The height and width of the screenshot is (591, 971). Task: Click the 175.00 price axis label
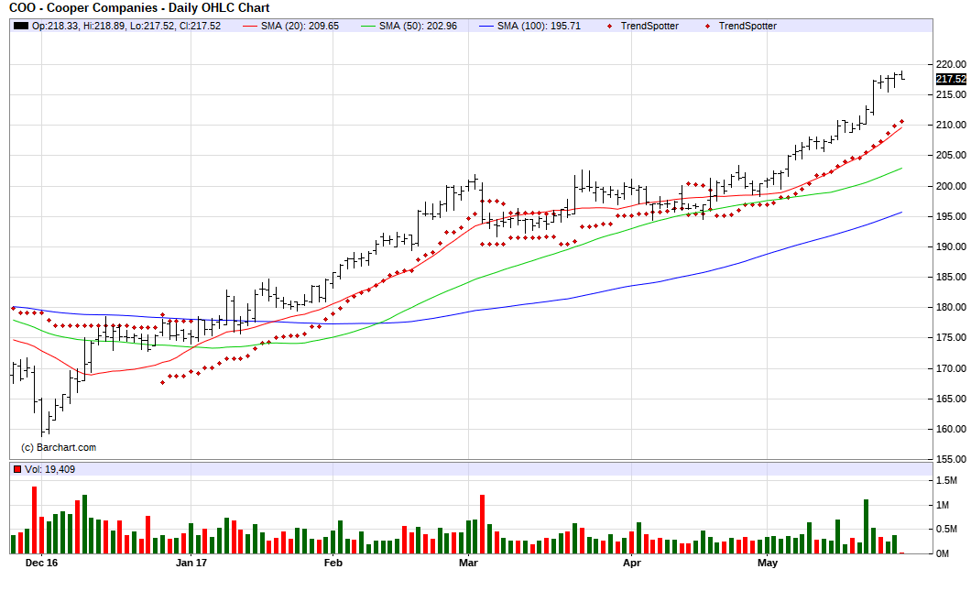pyautogui.click(x=951, y=337)
